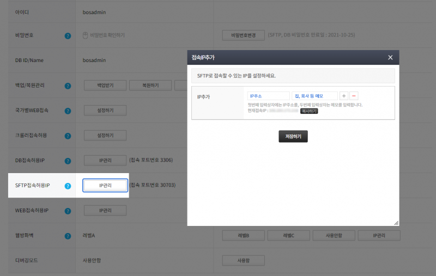Close the 접속IP추가 dialog

(390, 57)
